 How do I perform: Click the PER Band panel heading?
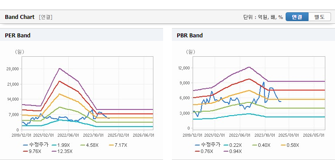(18, 35)
